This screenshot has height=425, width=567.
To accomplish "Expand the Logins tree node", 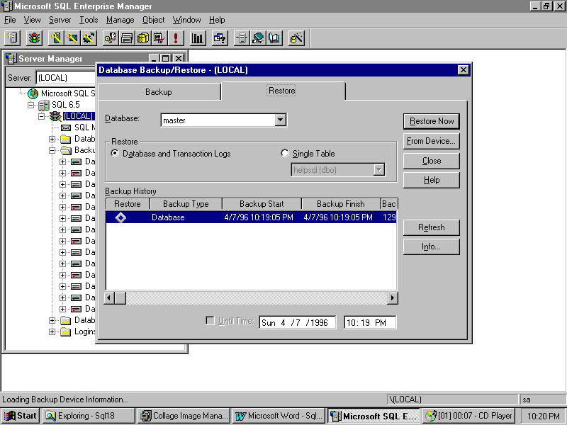I will 52,331.
